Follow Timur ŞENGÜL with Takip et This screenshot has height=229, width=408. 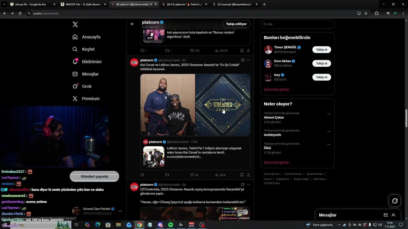tap(322, 50)
